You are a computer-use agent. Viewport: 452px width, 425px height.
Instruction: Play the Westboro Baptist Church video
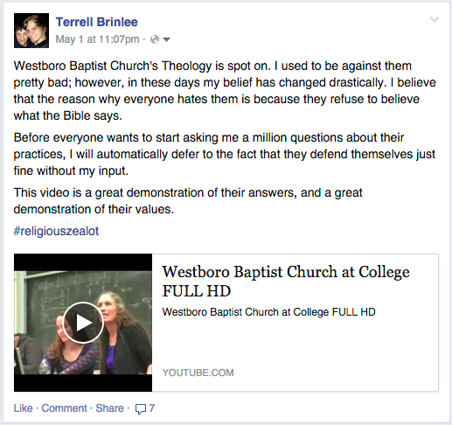click(83, 323)
